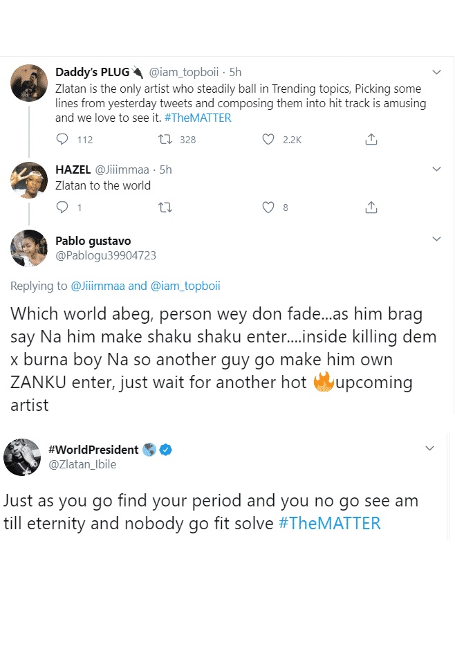Viewport: 455px width, 660px height.
Task: Open the @Zlatan_Ibile handle
Action: [82, 464]
